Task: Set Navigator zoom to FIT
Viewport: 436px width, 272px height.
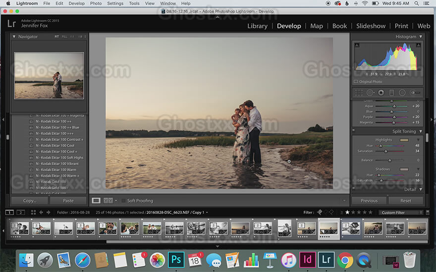Action: point(56,37)
